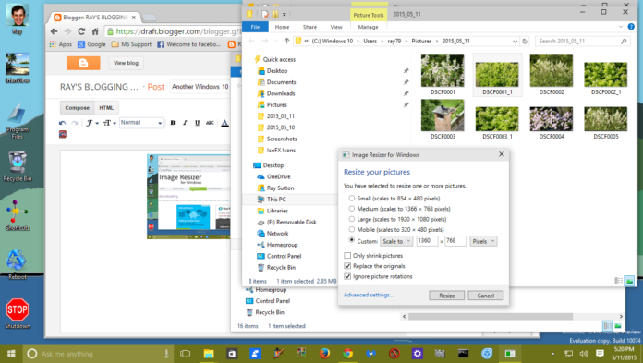The width and height of the screenshot is (643, 363).
Task: Select OneDrive in the navigation pane
Action: (278, 176)
